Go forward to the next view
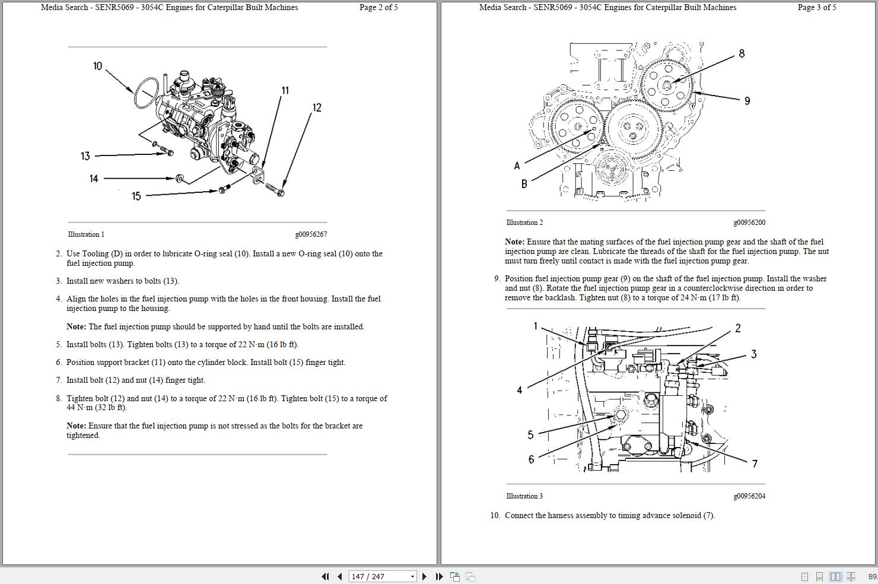This screenshot has height=584, width=878. coord(469,576)
